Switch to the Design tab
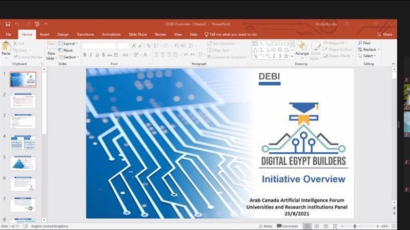Viewport: 410px width, 230px height. [x=63, y=34]
